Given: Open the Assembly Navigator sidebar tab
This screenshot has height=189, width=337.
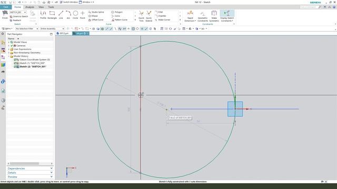Looking at the screenshot, I should 3,43.
